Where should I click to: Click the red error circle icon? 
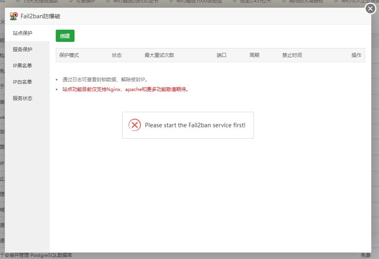(x=135, y=125)
